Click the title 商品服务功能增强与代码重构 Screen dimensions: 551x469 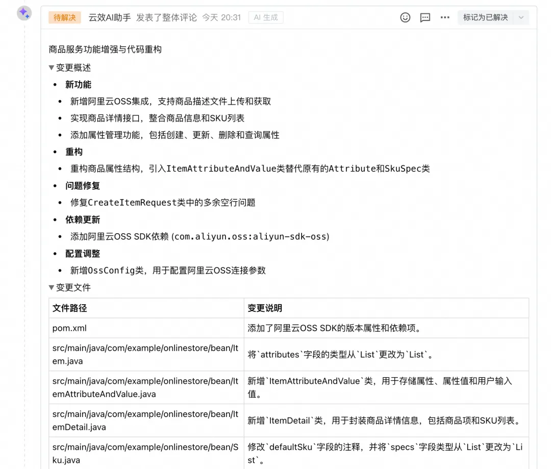[105, 50]
